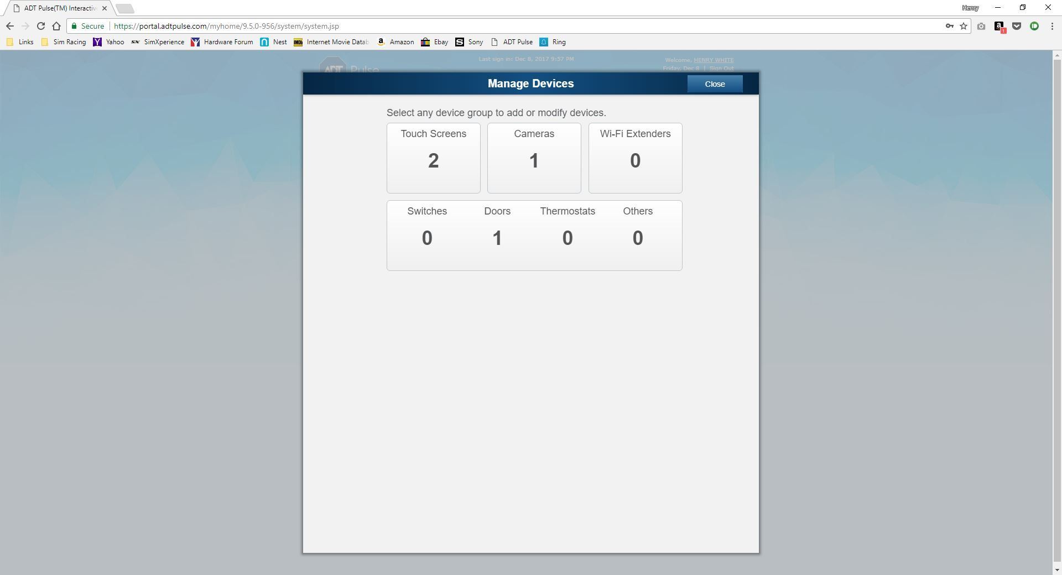The height and width of the screenshot is (575, 1062).
Task: Select the Cameras device group
Action: click(533, 158)
